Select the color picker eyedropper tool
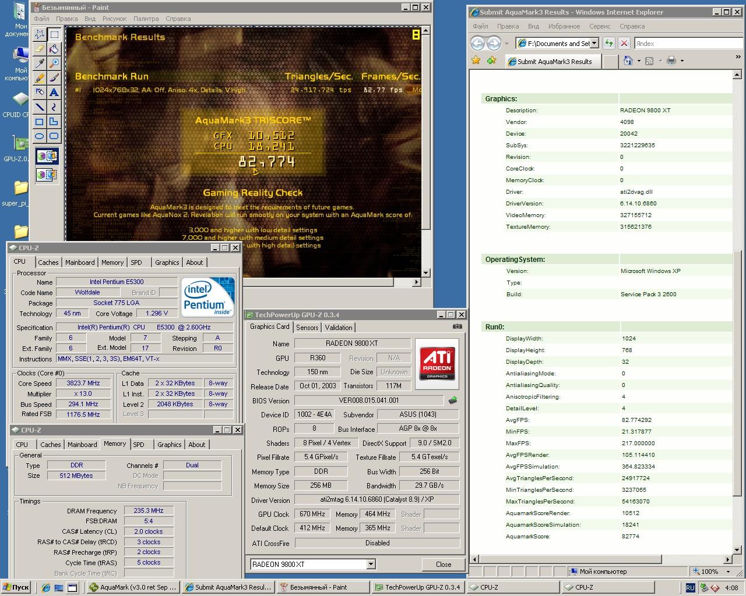The height and width of the screenshot is (596, 746). tap(40, 63)
